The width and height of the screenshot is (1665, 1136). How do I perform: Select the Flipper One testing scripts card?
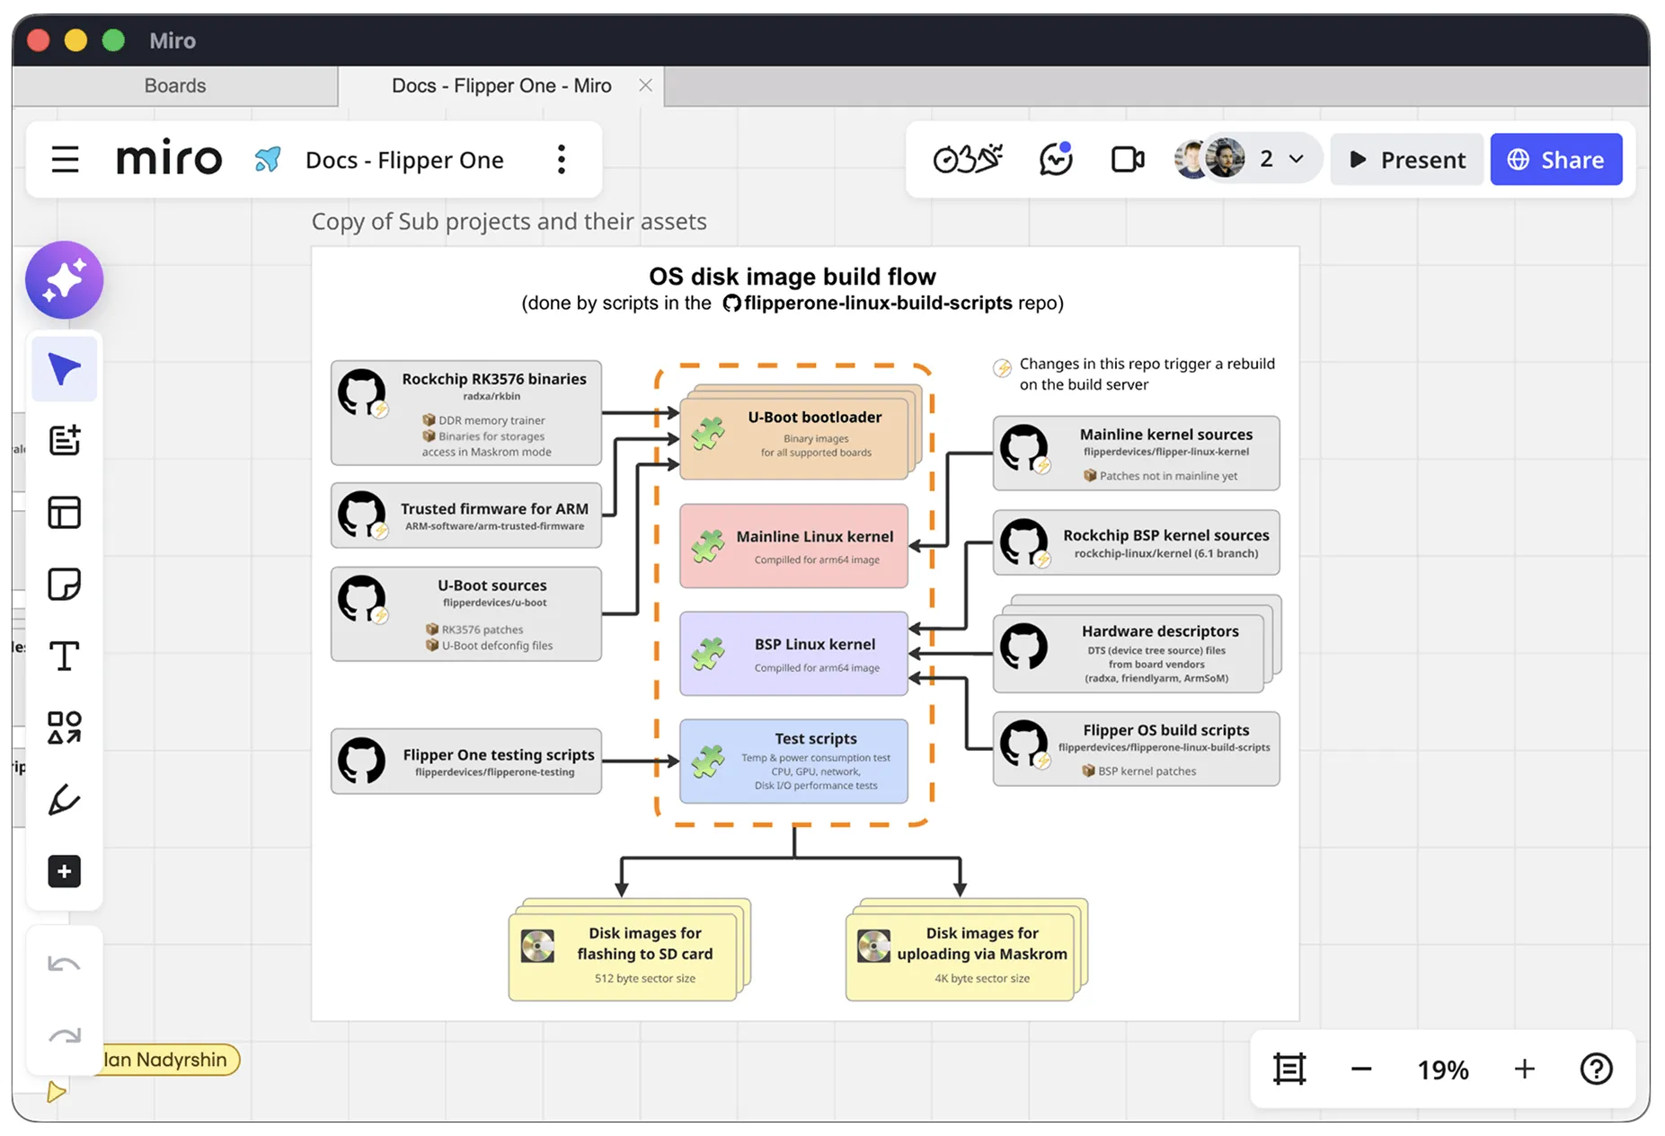pyautogui.click(x=466, y=761)
